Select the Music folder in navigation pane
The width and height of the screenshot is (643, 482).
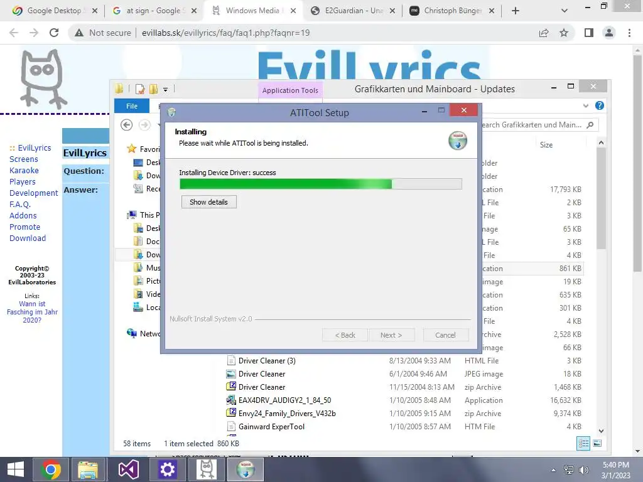click(147, 267)
